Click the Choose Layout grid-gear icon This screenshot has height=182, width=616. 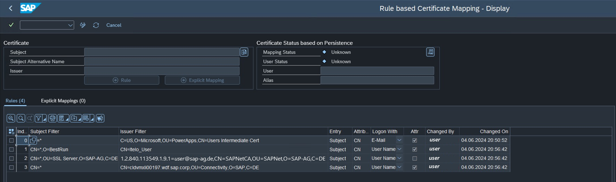point(86,118)
